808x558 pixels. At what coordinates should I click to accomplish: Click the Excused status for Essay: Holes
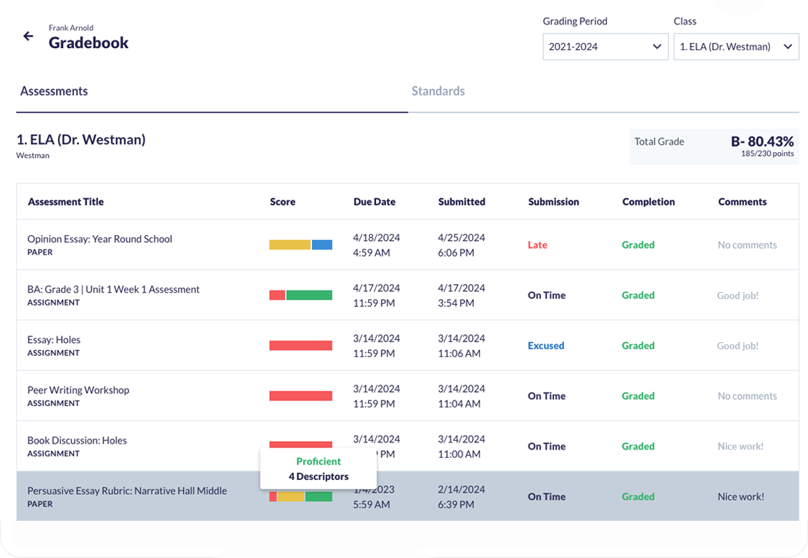(546, 345)
